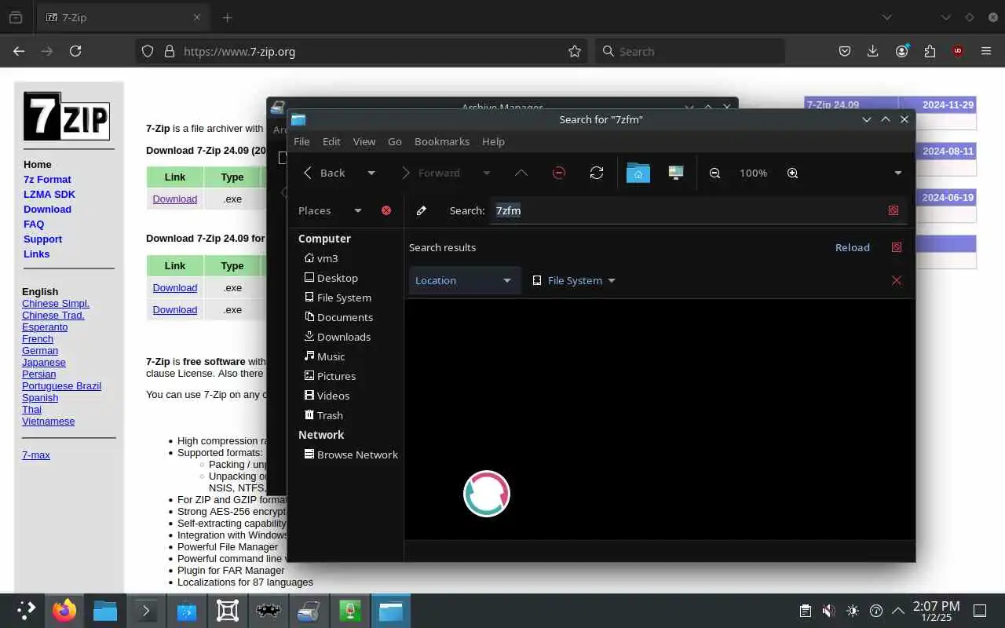The height and width of the screenshot is (628, 1005).
Task: Open Firefox downloads panel
Action: pos(872,51)
